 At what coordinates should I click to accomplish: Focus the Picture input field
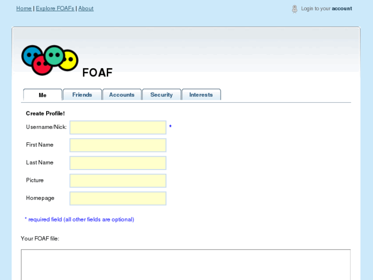(x=118, y=181)
